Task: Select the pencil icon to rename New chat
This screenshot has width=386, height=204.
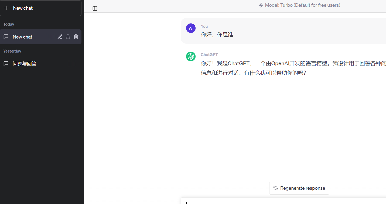Action: pyautogui.click(x=60, y=37)
